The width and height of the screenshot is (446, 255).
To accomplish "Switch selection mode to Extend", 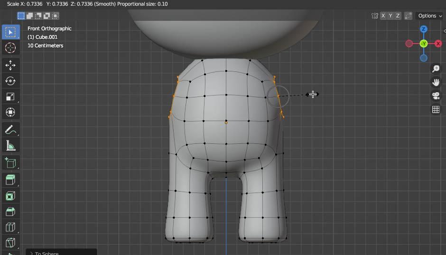I will coord(29,16).
